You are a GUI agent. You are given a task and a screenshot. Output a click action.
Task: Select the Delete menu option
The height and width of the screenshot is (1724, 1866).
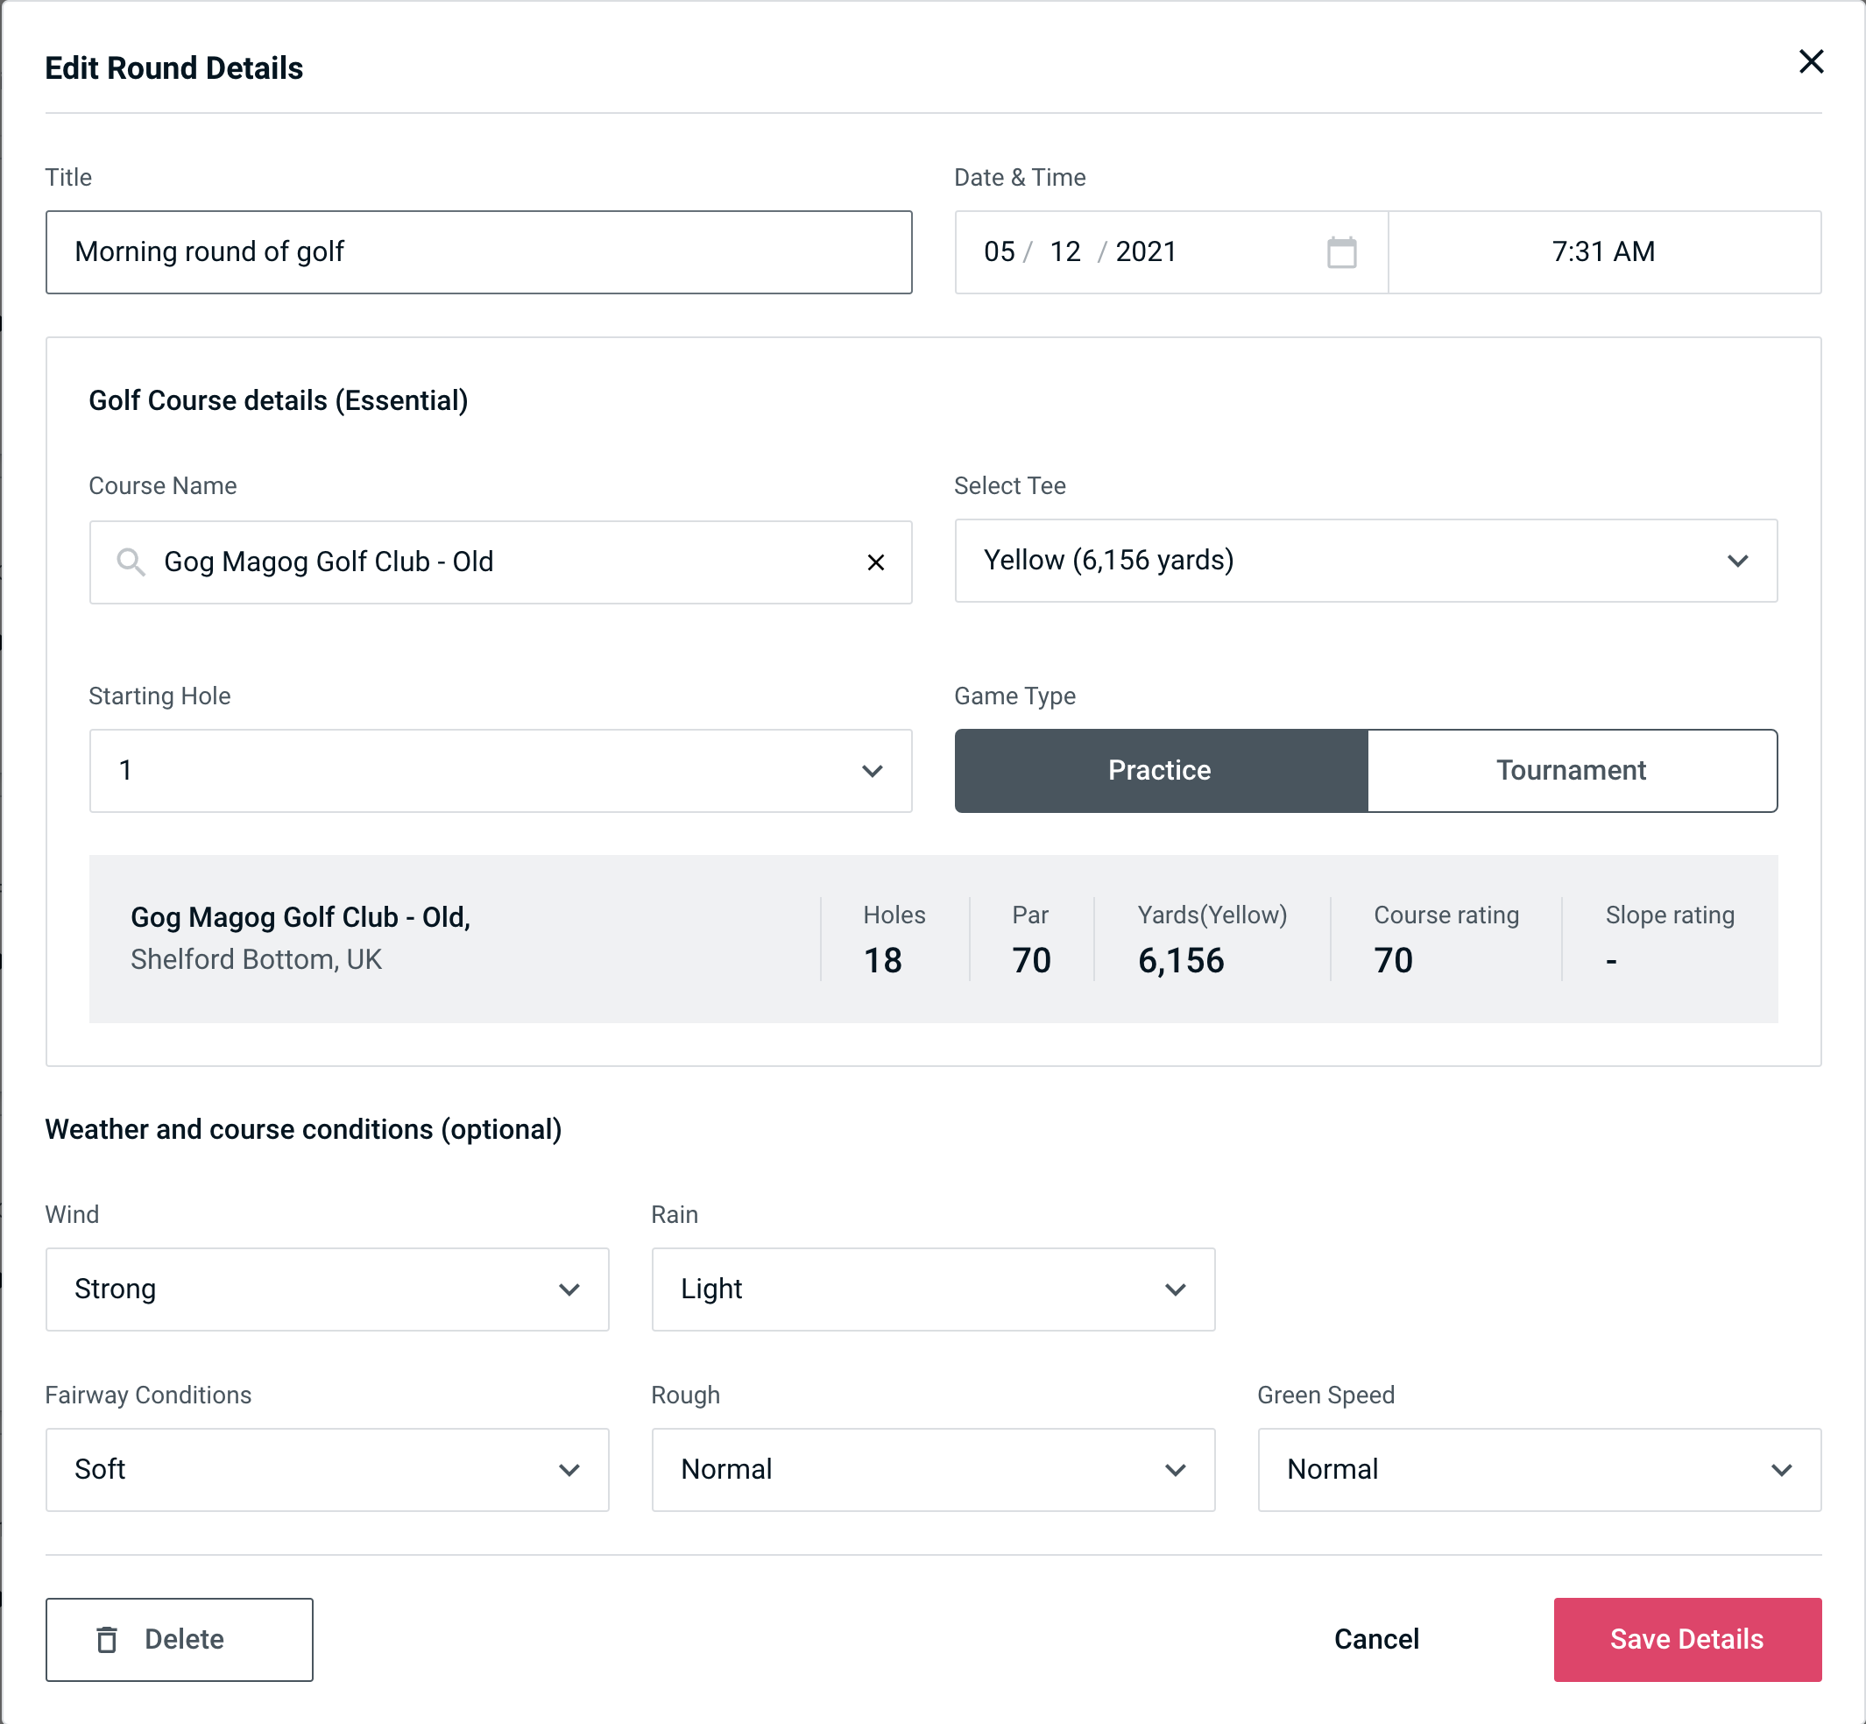(180, 1638)
